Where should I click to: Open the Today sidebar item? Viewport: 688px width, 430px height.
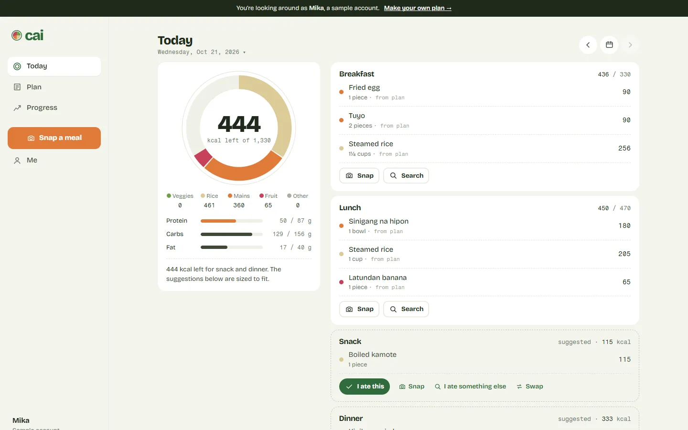(54, 66)
